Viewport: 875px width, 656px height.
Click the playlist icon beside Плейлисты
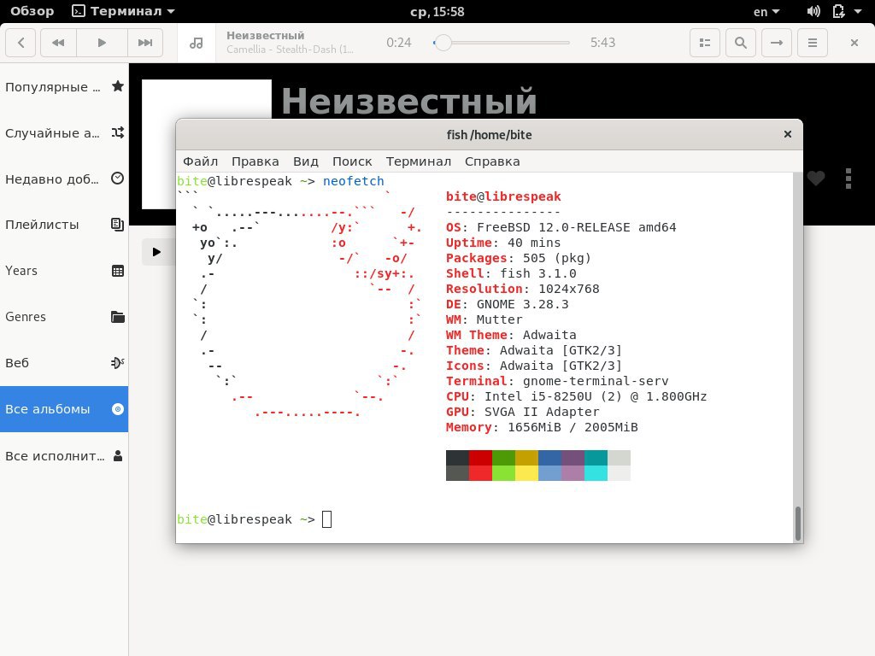(118, 225)
